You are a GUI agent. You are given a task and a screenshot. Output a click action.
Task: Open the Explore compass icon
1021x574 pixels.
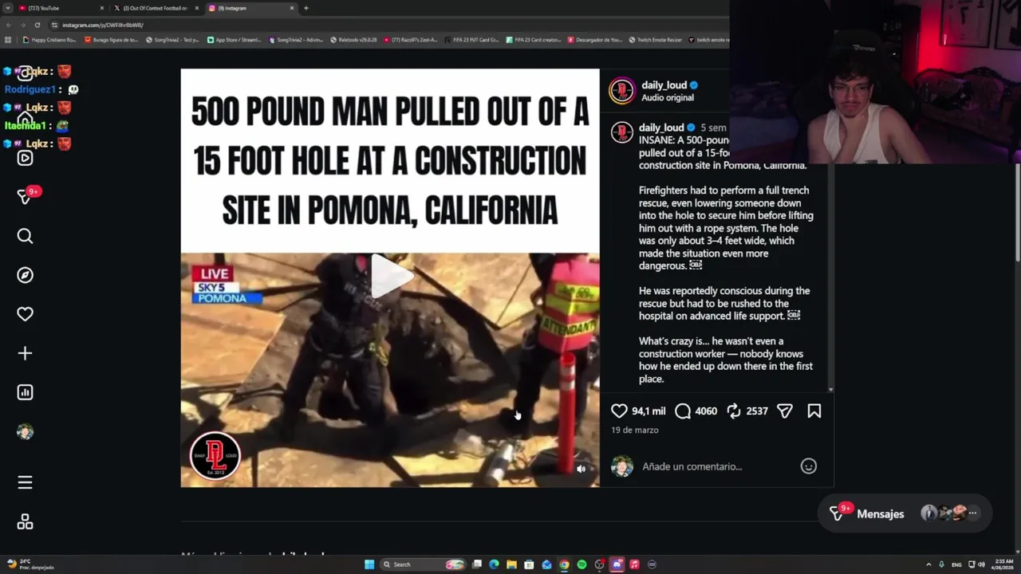[x=25, y=275]
